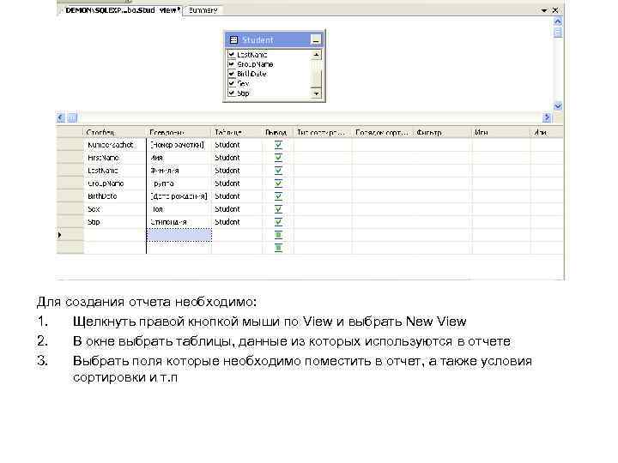Click diagram pane horizontal scroll-left arrow

pos(60,117)
